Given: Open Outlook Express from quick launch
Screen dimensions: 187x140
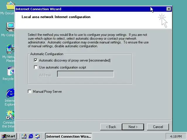Looking at the screenshot, I should (x=38, y=136).
